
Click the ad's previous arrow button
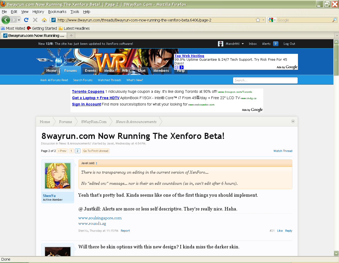[176, 67]
